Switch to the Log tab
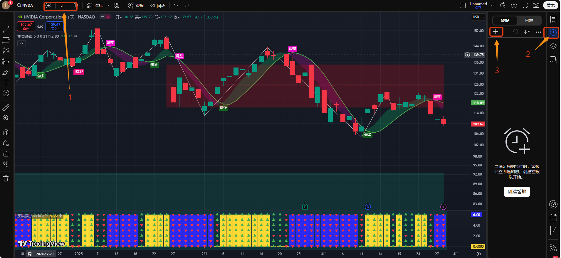Viewport: 561px width, 258px height. coord(529,21)
